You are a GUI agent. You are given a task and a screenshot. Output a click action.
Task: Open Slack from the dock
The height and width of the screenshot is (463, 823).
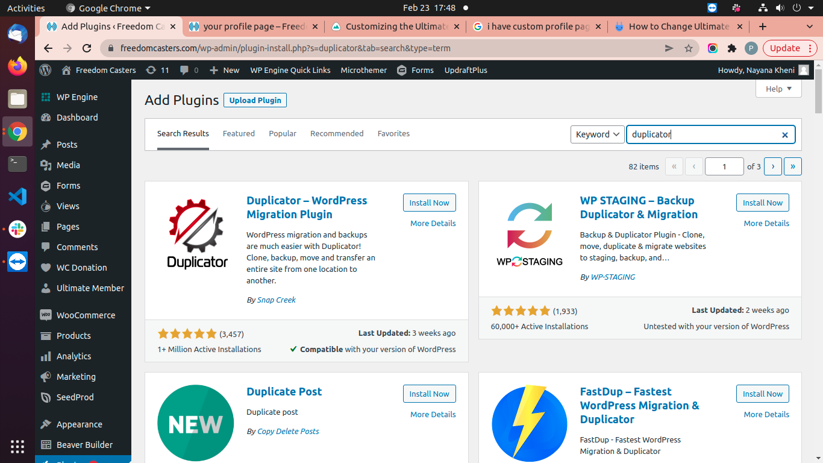(x=17, y=228)
